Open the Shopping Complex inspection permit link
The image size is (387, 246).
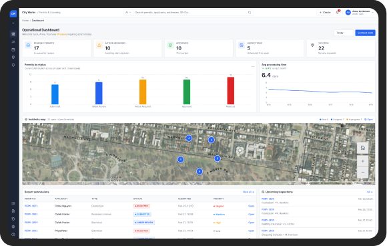[268, 231]
